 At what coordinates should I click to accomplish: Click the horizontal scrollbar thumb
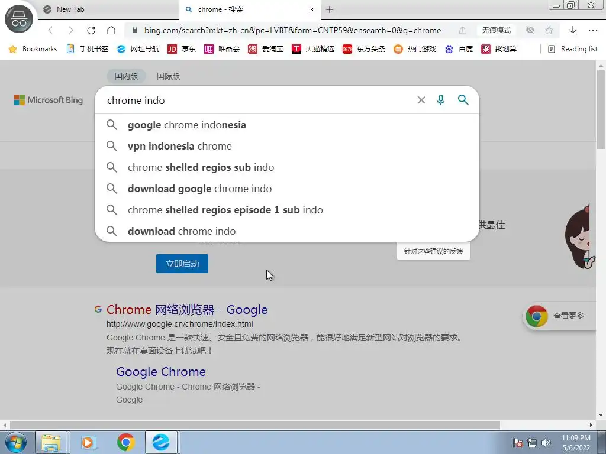click(x=255, y=425)
